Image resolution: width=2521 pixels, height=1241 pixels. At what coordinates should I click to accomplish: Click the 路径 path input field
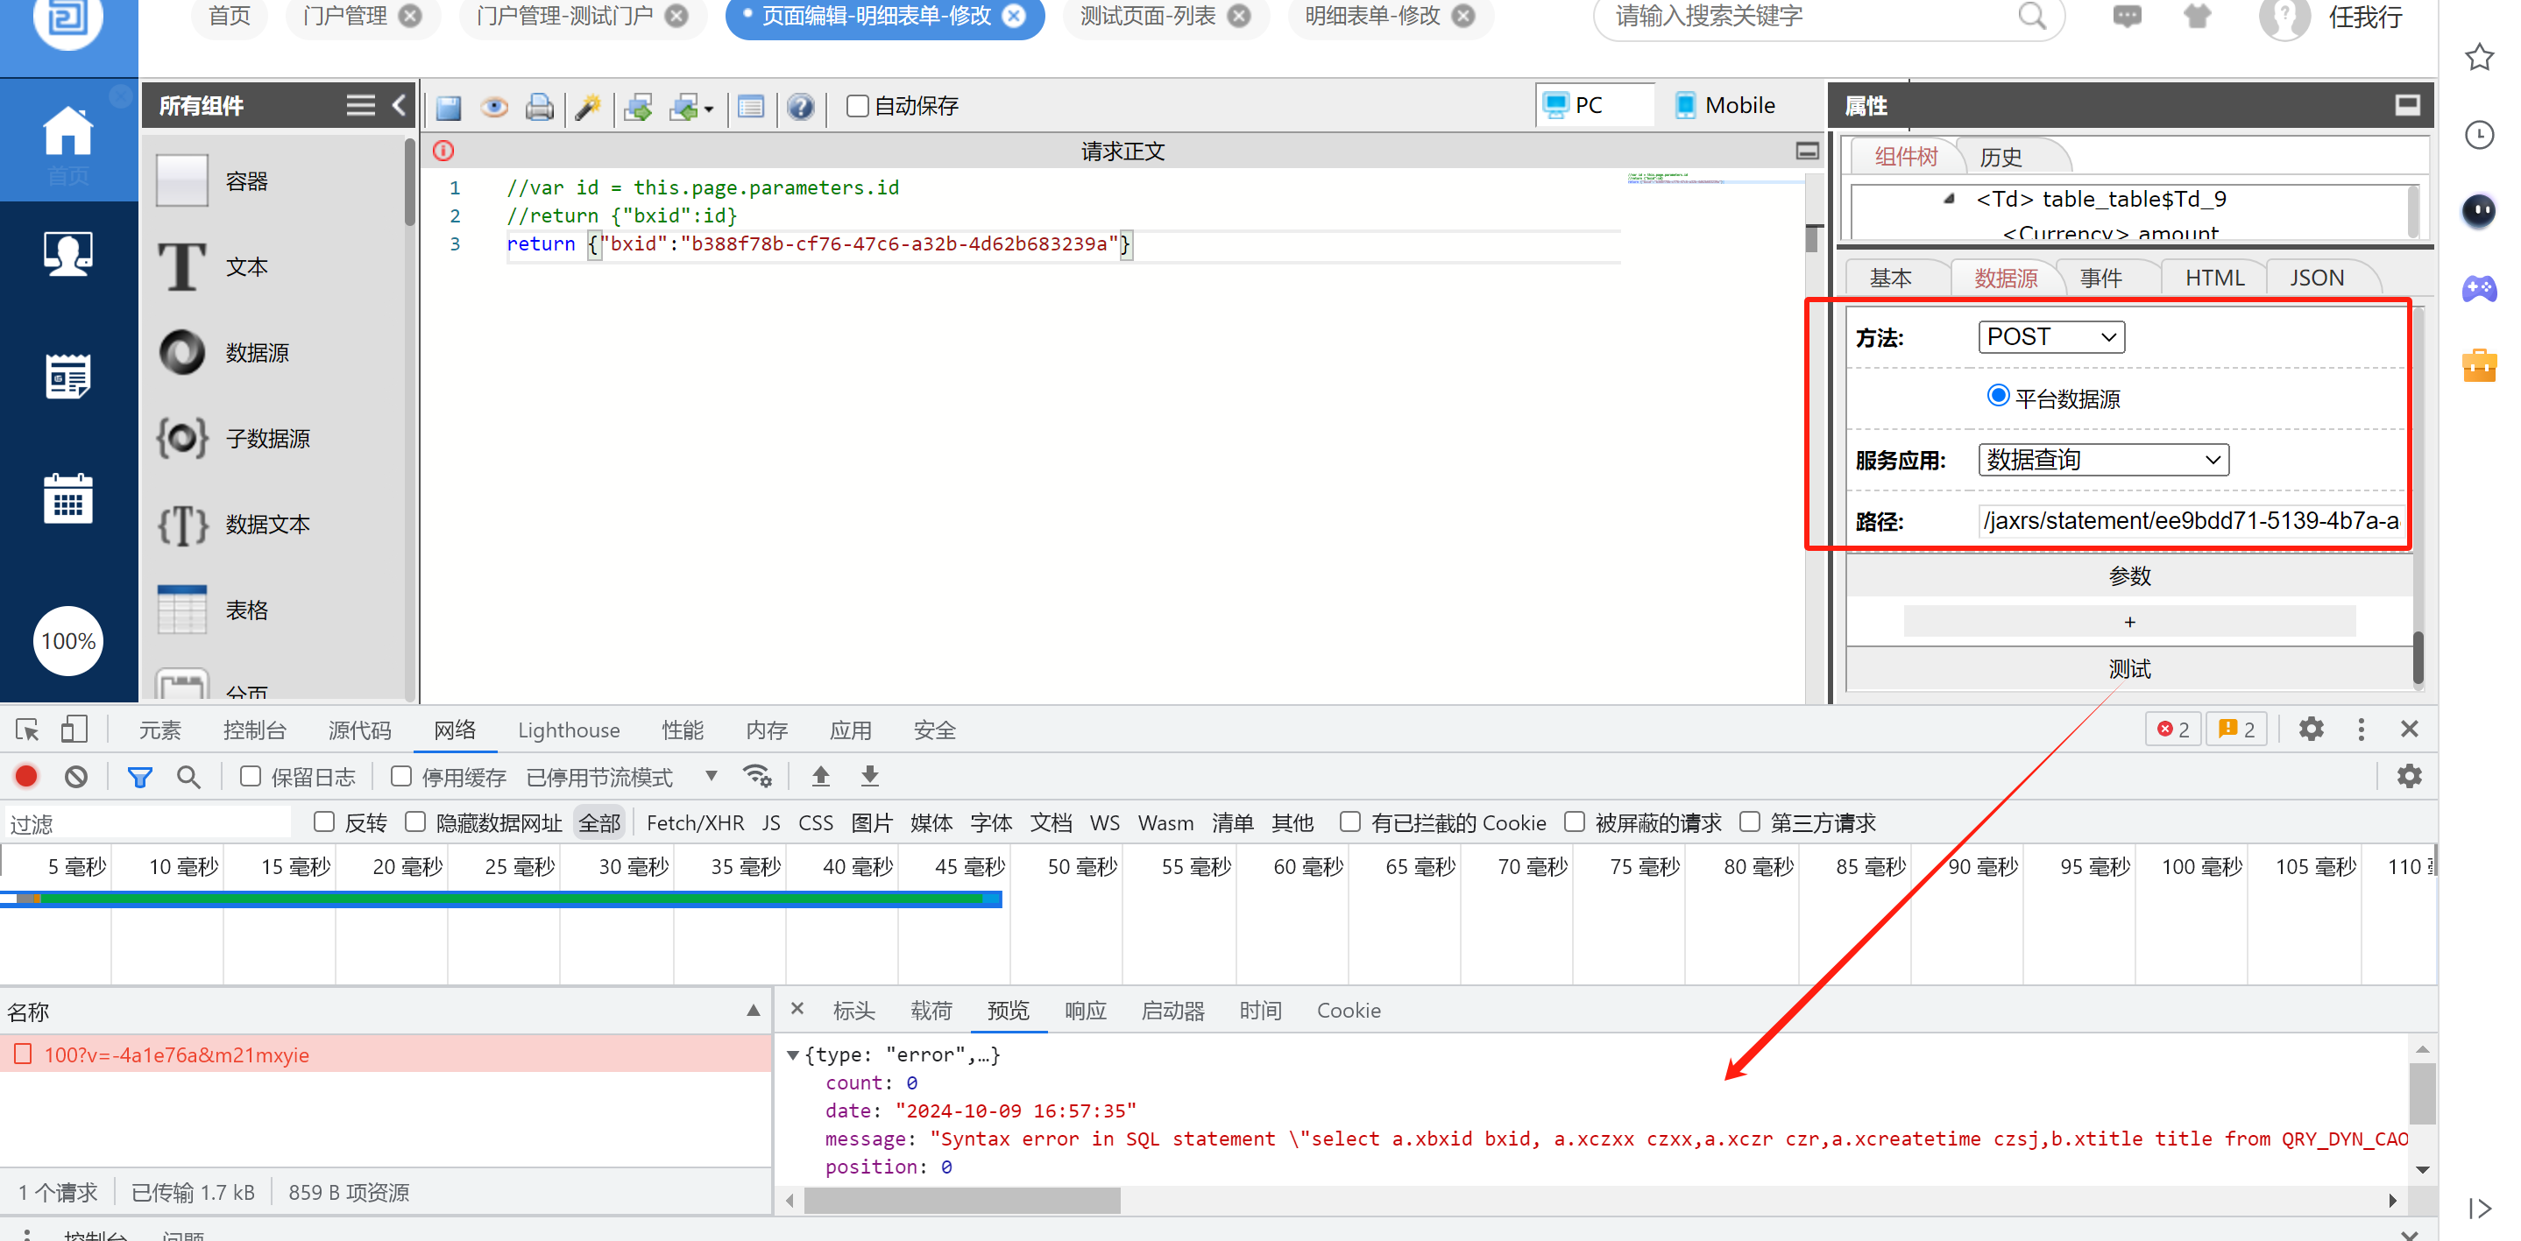tap(2191, 521)
